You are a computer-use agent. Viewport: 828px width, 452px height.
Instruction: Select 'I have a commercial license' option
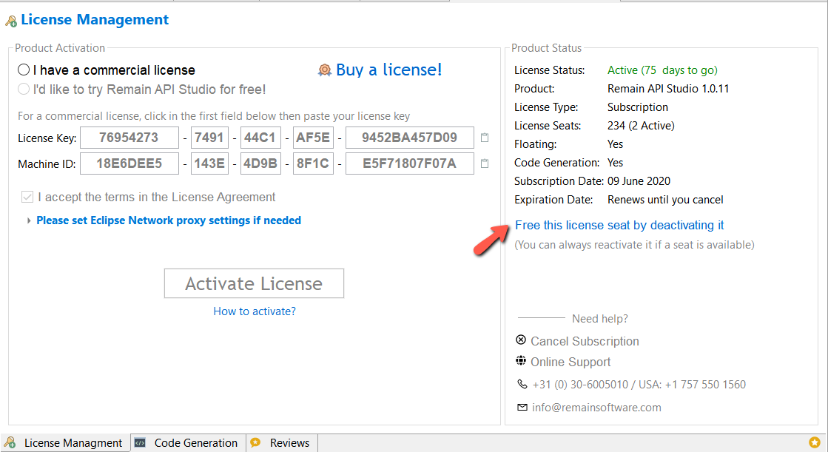(24, 70)
